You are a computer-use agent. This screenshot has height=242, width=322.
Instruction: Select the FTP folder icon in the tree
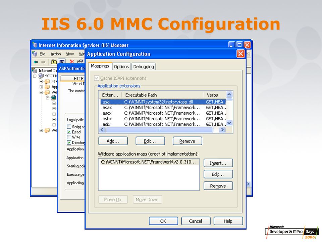47,81
